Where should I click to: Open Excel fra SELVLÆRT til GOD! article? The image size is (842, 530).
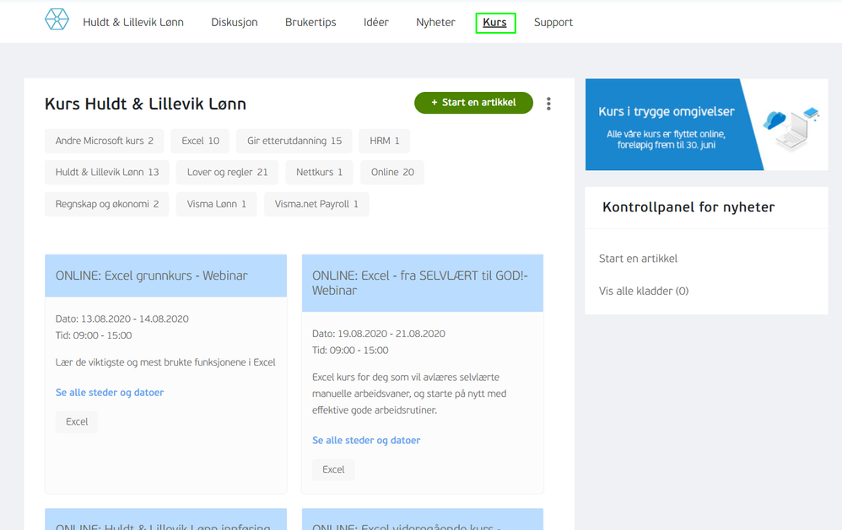(x=420, y=283)
